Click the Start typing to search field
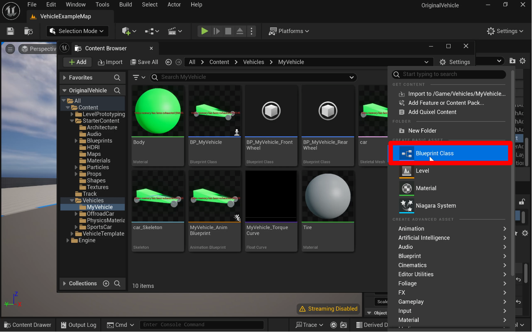The height and width of the screenshot is (332, 532). [x=449, y=74]
